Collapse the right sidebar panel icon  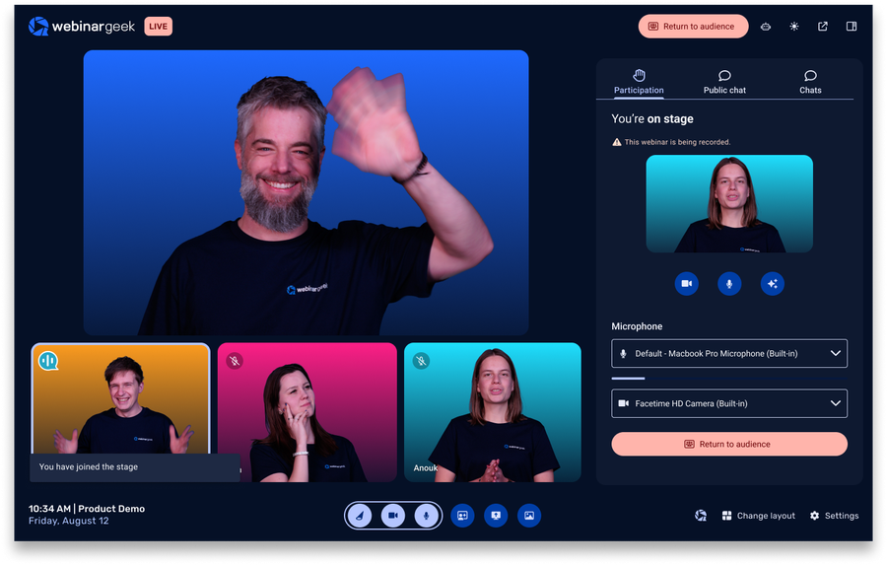click(x=852, y=27)
